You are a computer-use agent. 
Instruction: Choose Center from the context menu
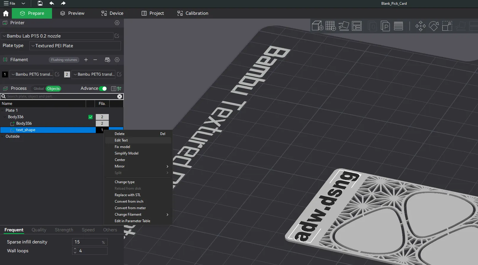point(138,160)
